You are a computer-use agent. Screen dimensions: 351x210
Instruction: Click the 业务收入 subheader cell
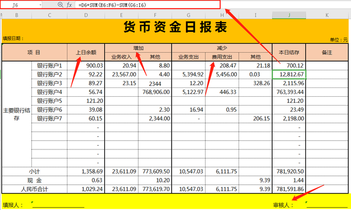tap(121, 57)
